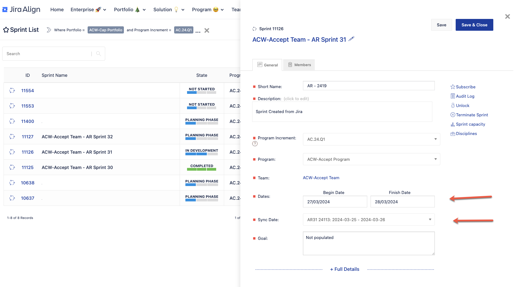
Task: Click the Subscribe star icon
Action: coord(453,87)
